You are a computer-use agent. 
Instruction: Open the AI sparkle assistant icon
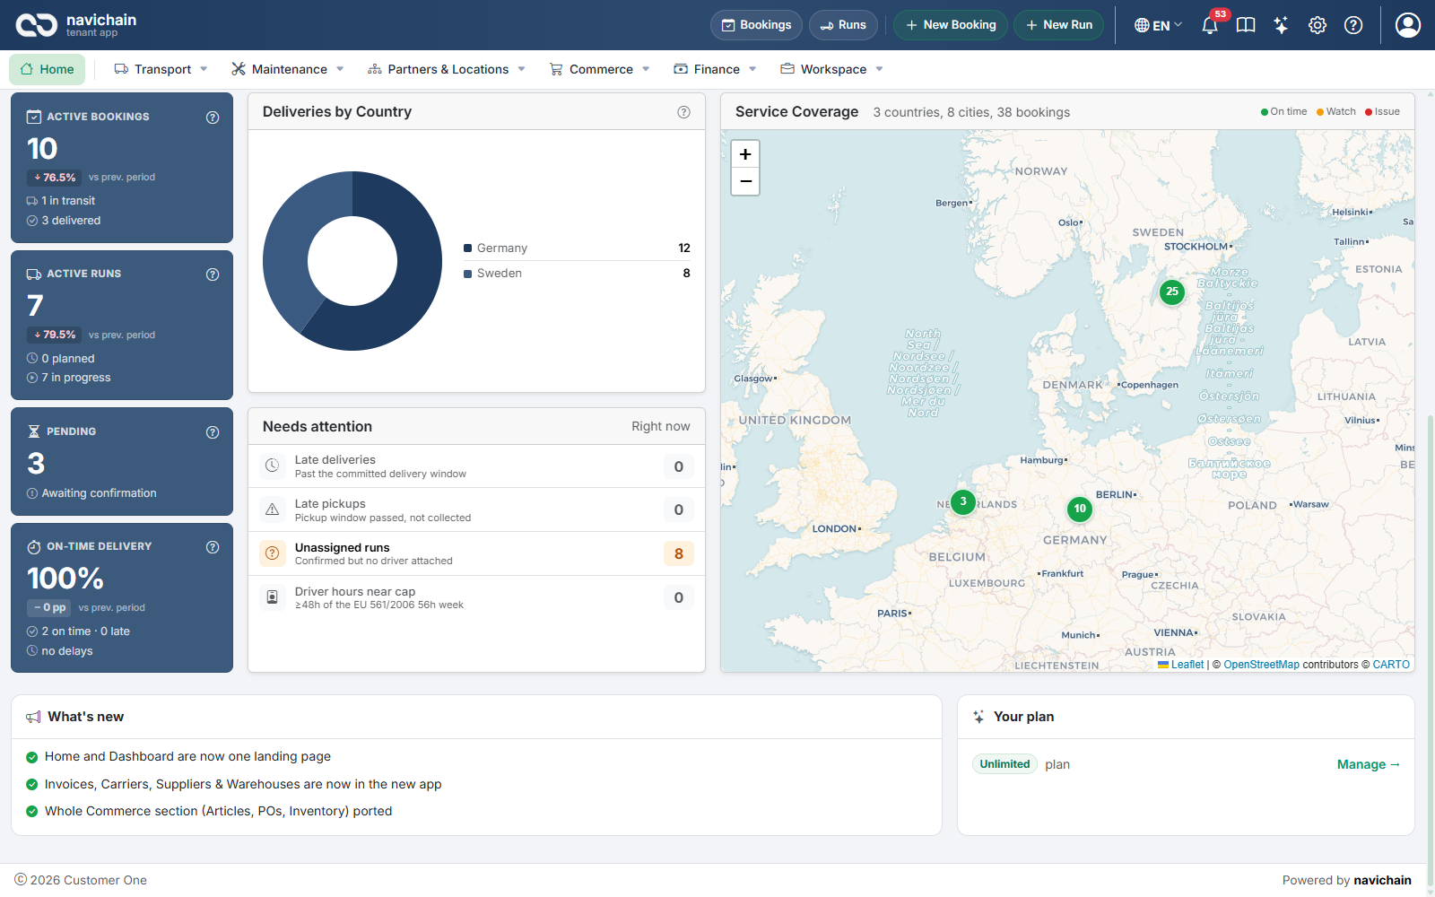pos(1282,25)
